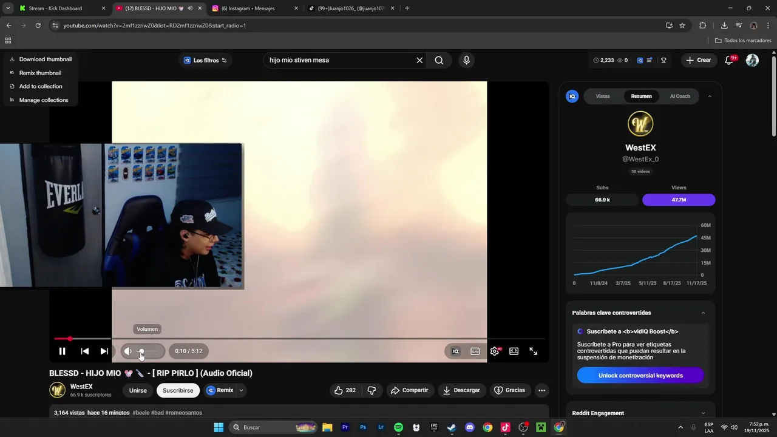Viewport: 777px width, 437px height.
Task: Start voice search with microphone
Action: [466, 60]
